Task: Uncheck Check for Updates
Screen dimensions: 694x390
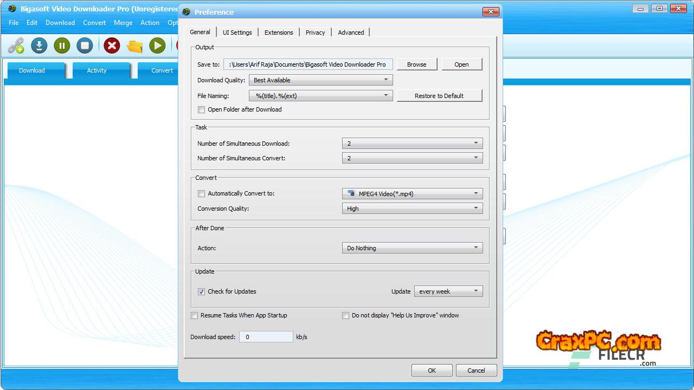Action: [201, 291]
